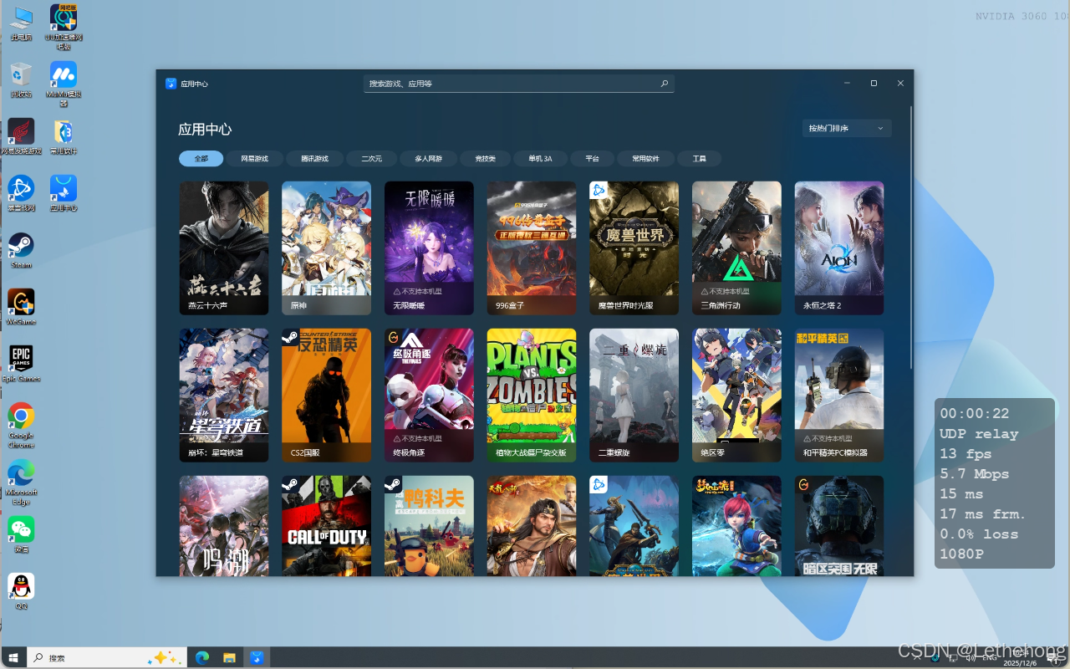Click the 应用中心 vertical scrollbar
Image resolution: width=1070 pixels, height=669 pixels.
(x=911, y=237)
